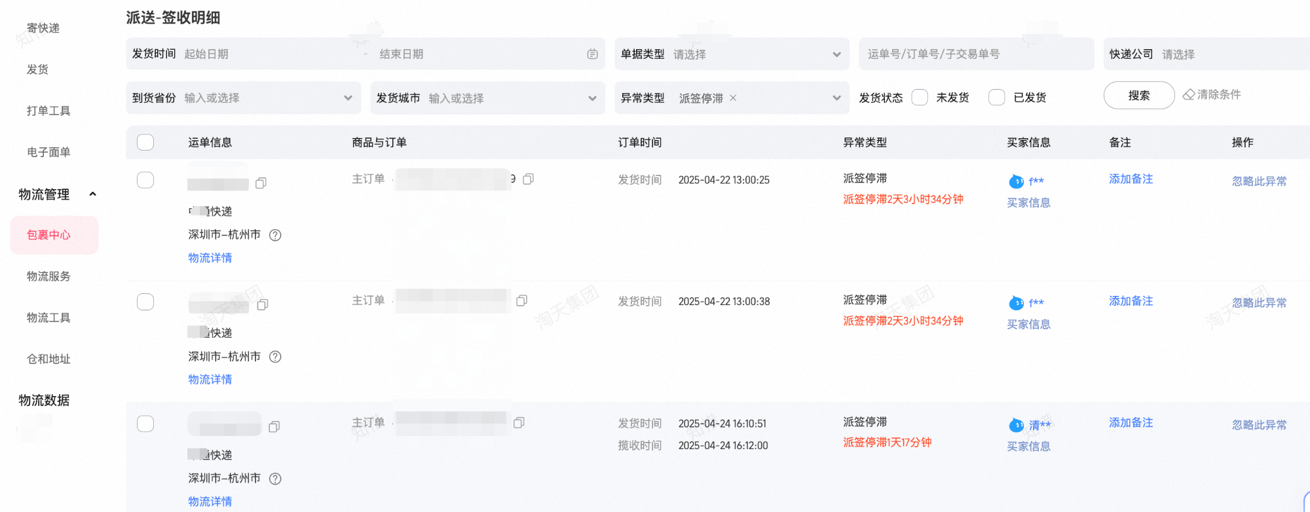The width and height of the screenshot is (1310, 512).
Task: Open 电子面单 in sidebar
Action: coord(48,152)
